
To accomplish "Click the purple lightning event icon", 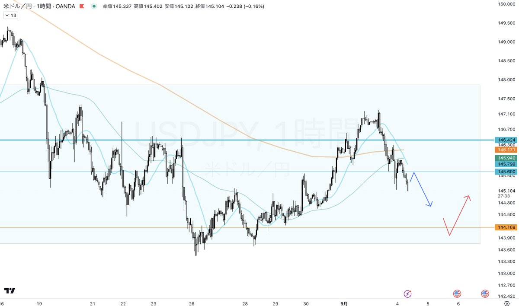I will tap(407, 294).
